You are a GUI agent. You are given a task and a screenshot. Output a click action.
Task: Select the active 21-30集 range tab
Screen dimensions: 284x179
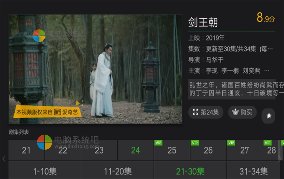click(190, 171)
